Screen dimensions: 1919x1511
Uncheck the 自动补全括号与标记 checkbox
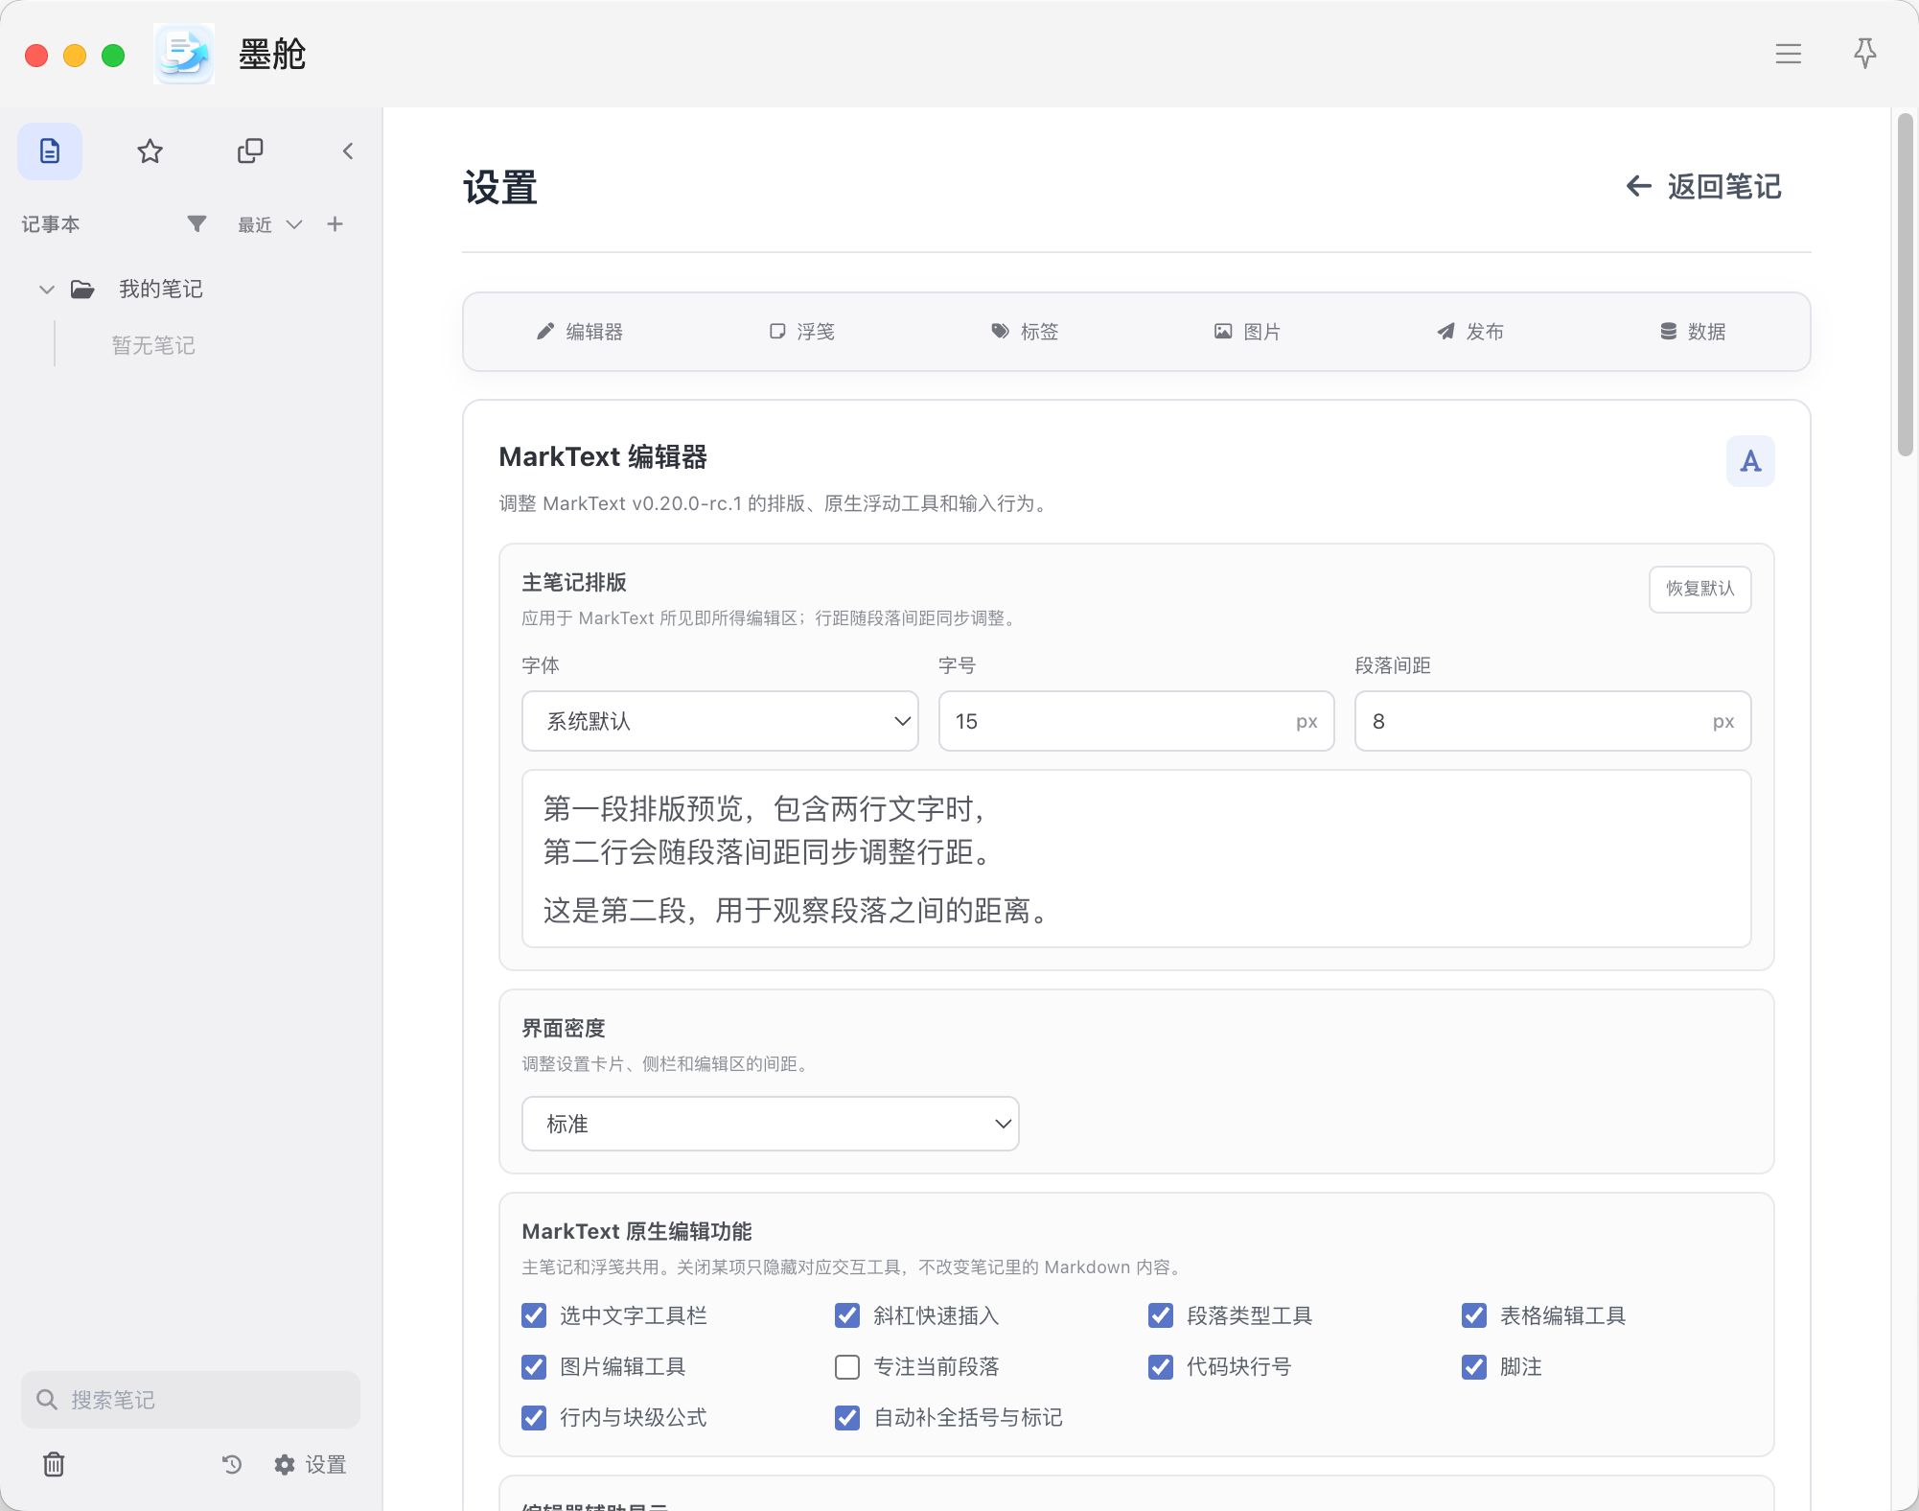point(847,1417)
